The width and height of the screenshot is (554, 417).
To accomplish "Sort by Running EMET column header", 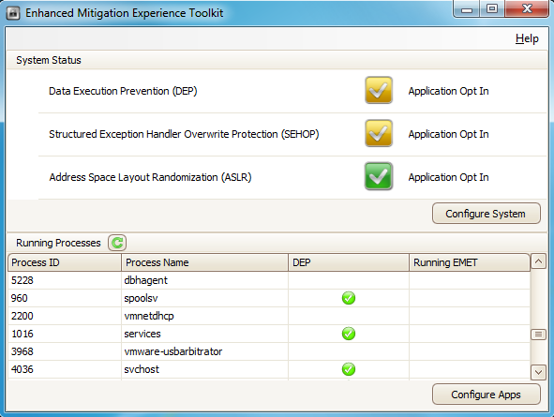I will point(470,262).
